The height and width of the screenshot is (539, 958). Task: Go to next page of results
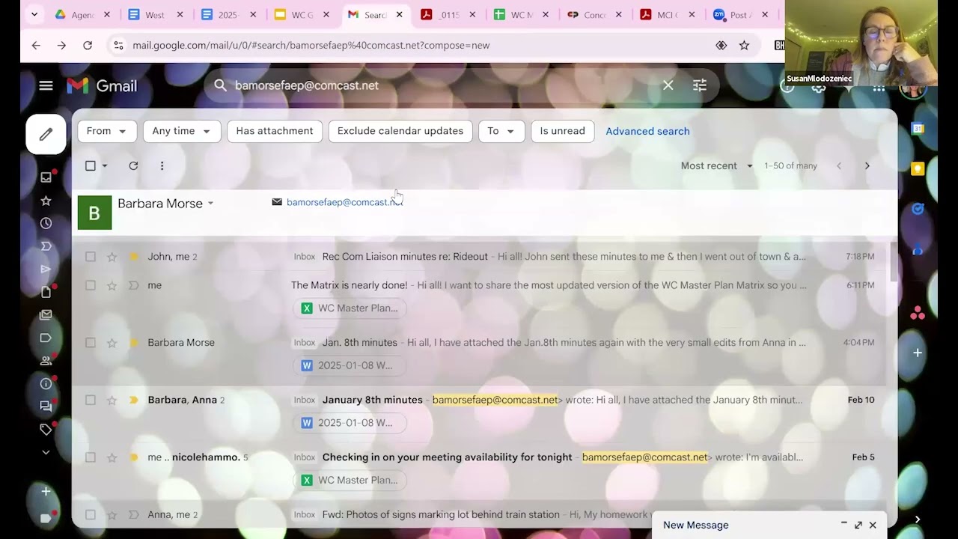[x=867, y=165]
